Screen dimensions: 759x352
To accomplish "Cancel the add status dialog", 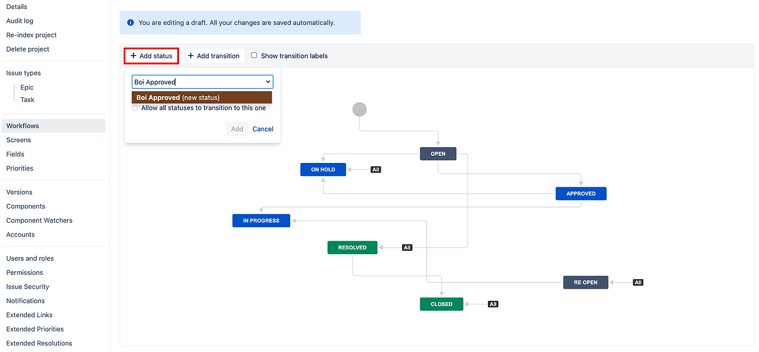I will pos(263,129).
